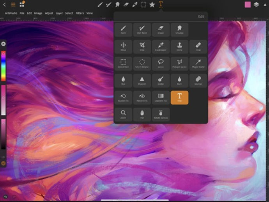Click the eraser icon in top toolbar
The image size is (269, 202).
click(x=126, y=5)
